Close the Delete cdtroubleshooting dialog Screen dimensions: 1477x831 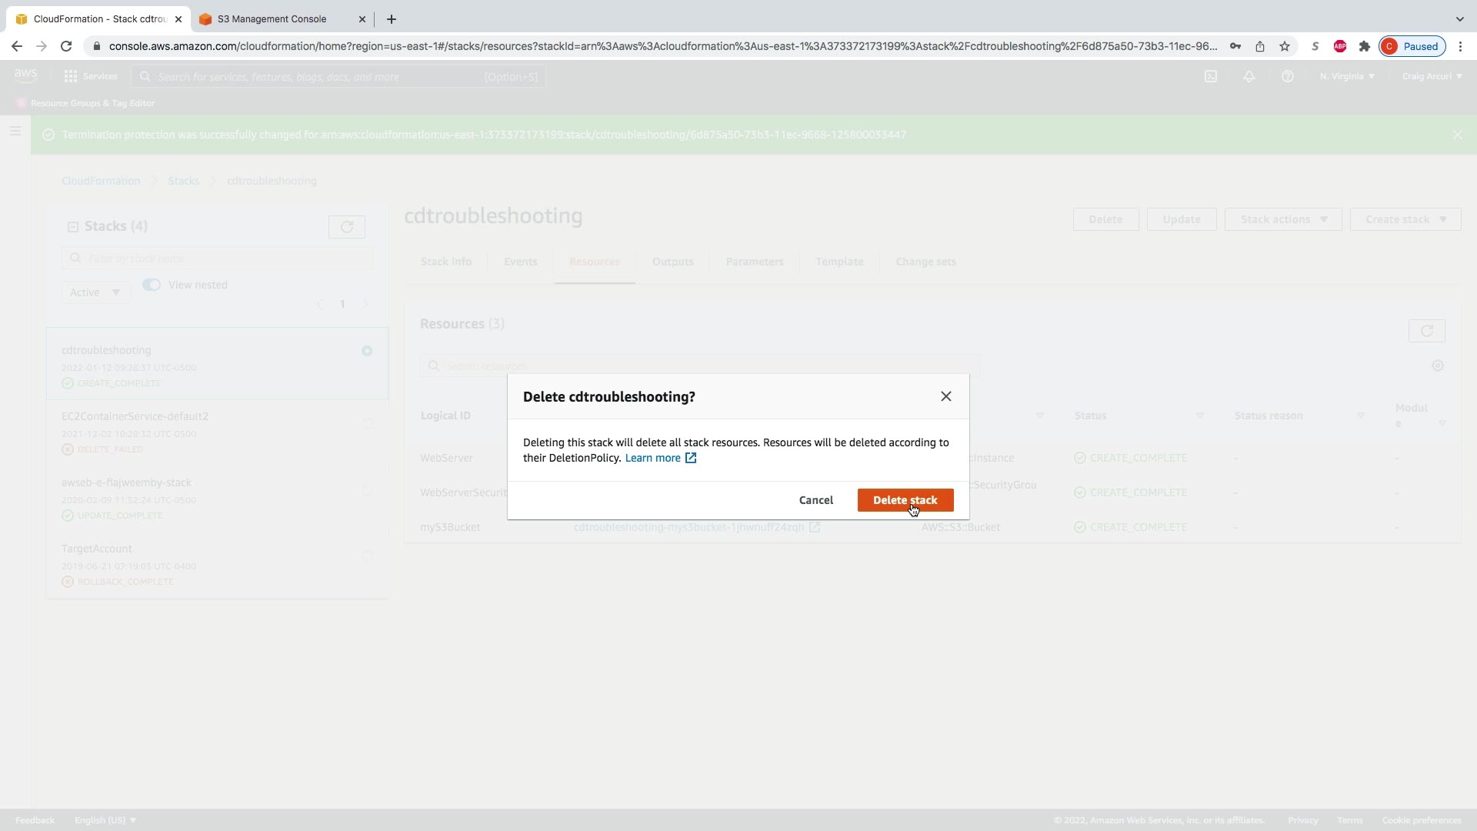pos(945,396)
